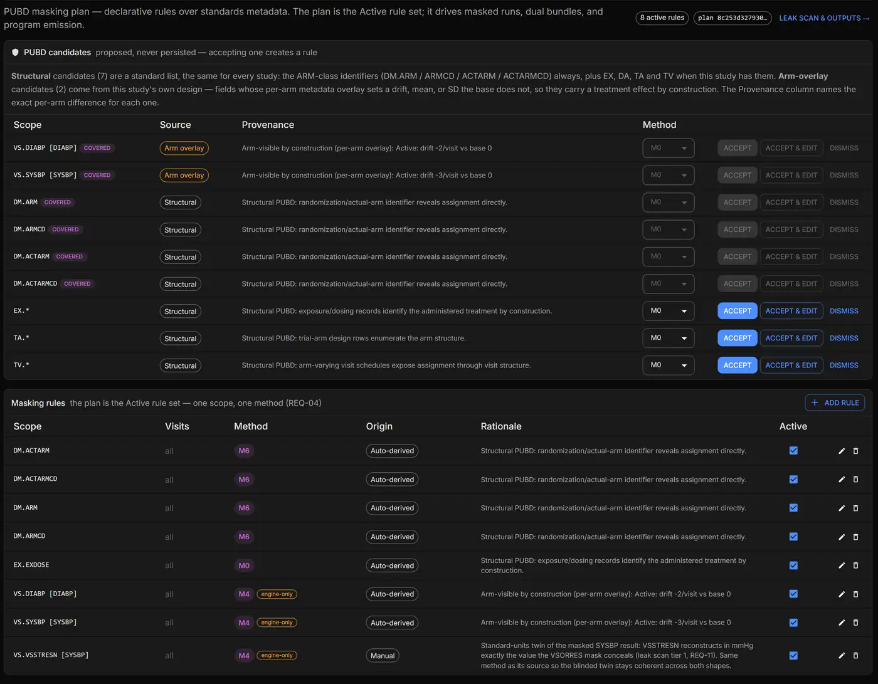
Task: Dismiss the EX.* candidate
Action: [844, 311]
